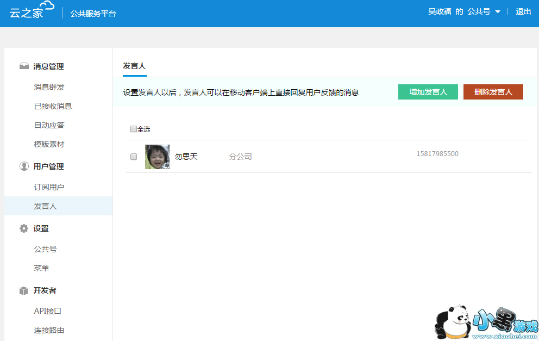Click the phone number 15817985500
Screen dimensions: 539x341
click(437, 154)
